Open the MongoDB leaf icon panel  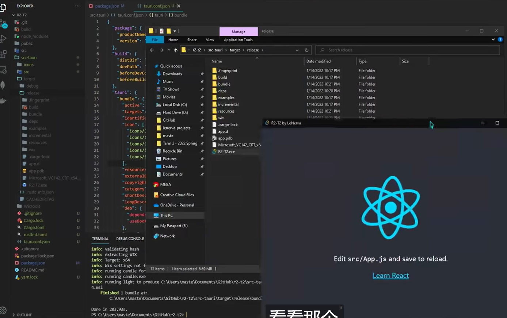[x=3, y=85]
